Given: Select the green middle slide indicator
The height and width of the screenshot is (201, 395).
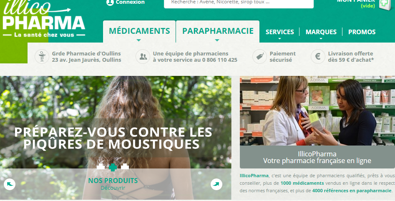Looking at the screenshot, I should point(113,167).
